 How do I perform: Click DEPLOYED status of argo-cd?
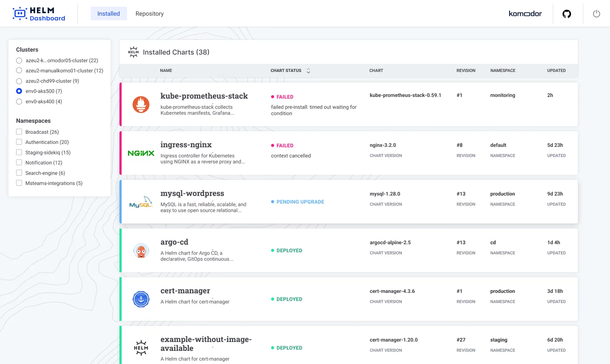pos(287,251)
